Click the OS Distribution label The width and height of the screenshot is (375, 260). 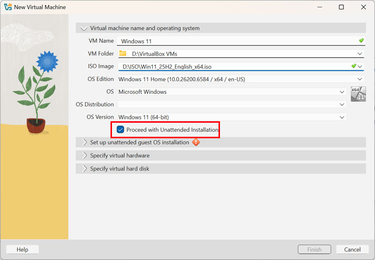point(94,104)
